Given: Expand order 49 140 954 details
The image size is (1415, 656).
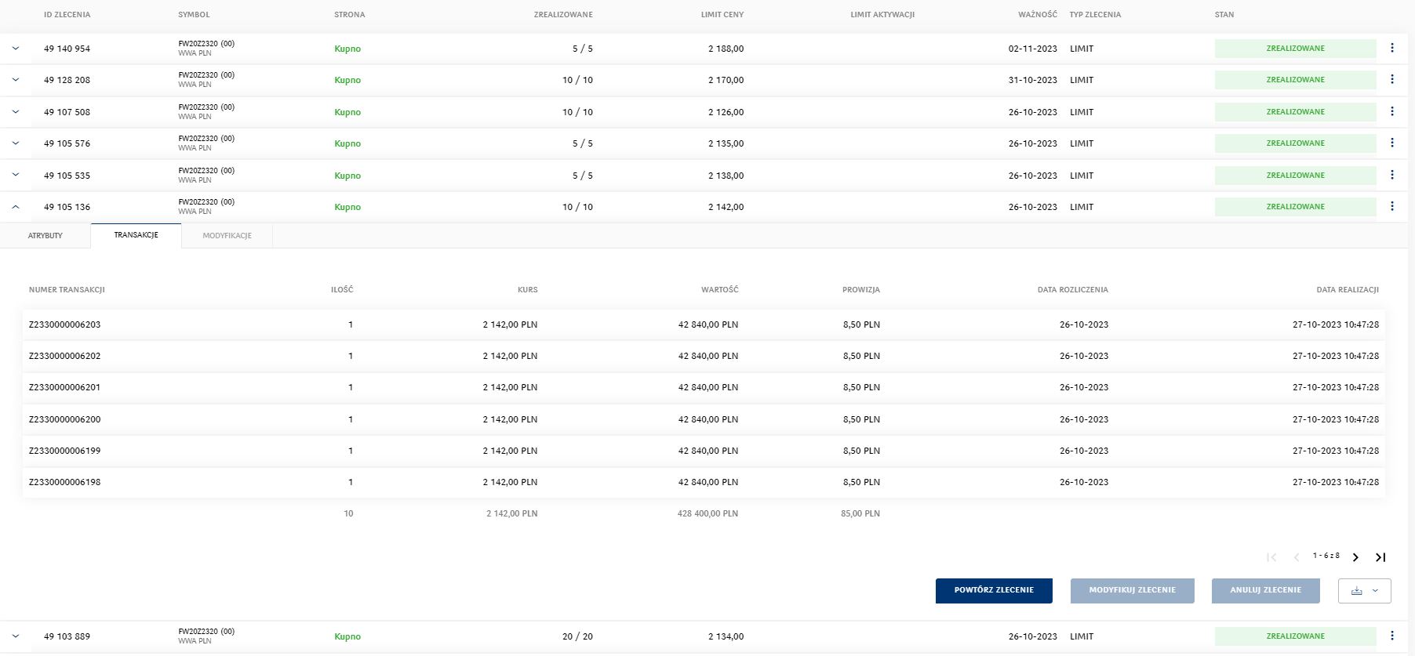Looking at the screenshot, I should [x=16, y=49].
